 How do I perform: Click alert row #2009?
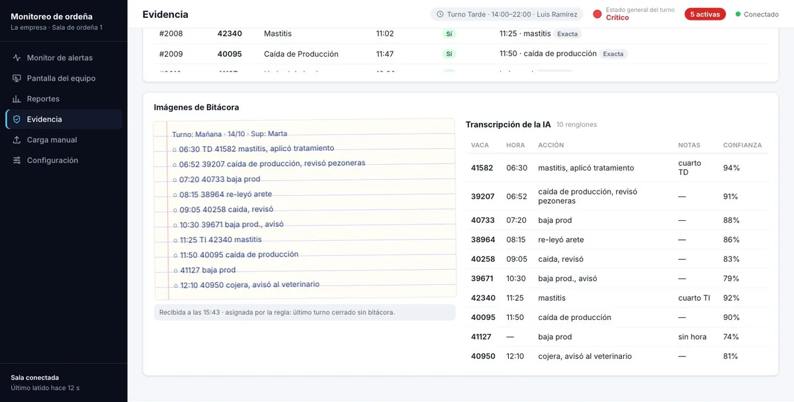tap(461, 54)
